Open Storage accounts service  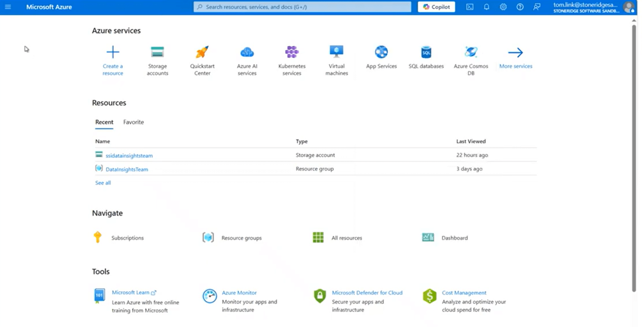tap(157, 52)
